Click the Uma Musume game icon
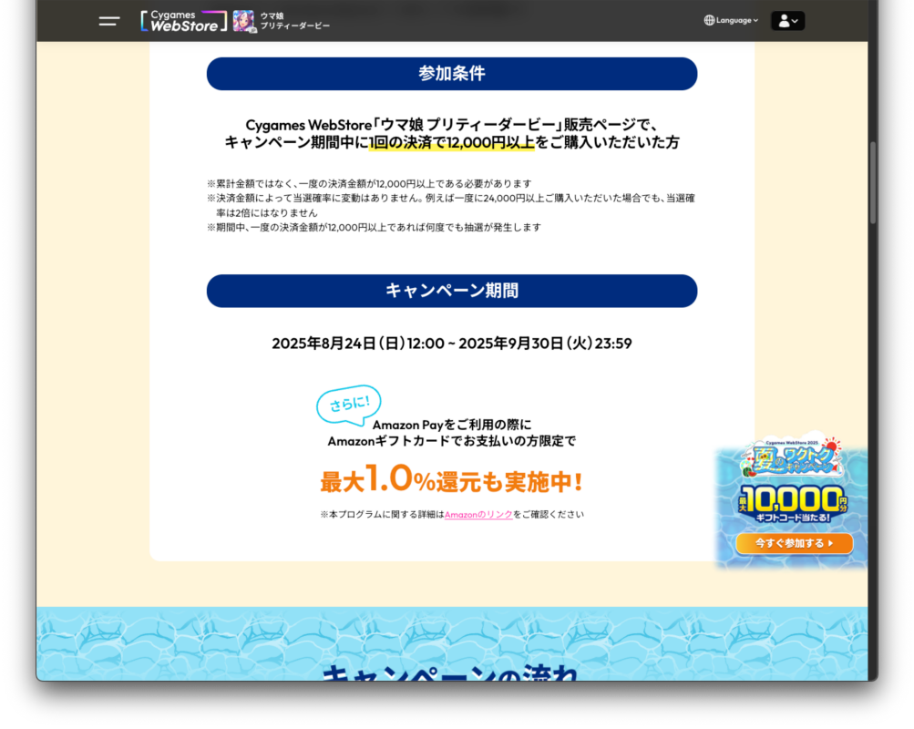Viewport: 914px width, 729px height. 243,21
